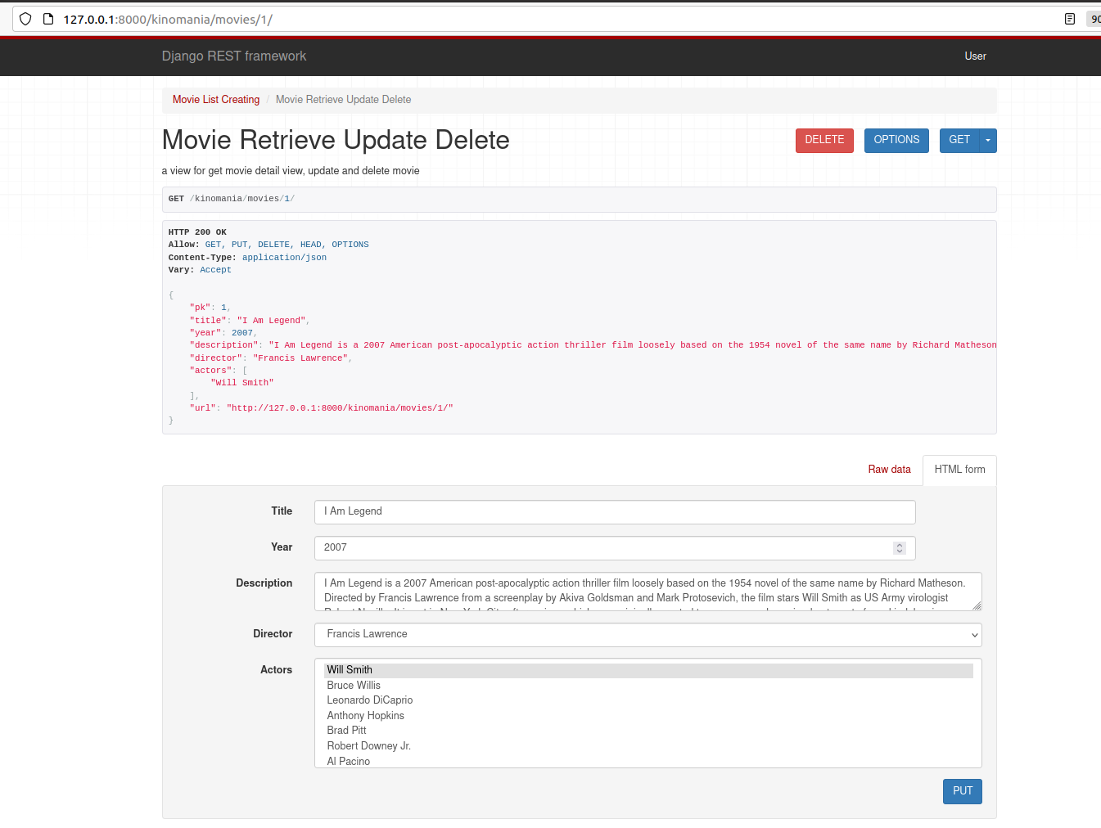The width and height of the screenshot is (1101, 828).
Task: Click the Description textarea resize handle
Action: coord(977,605)
